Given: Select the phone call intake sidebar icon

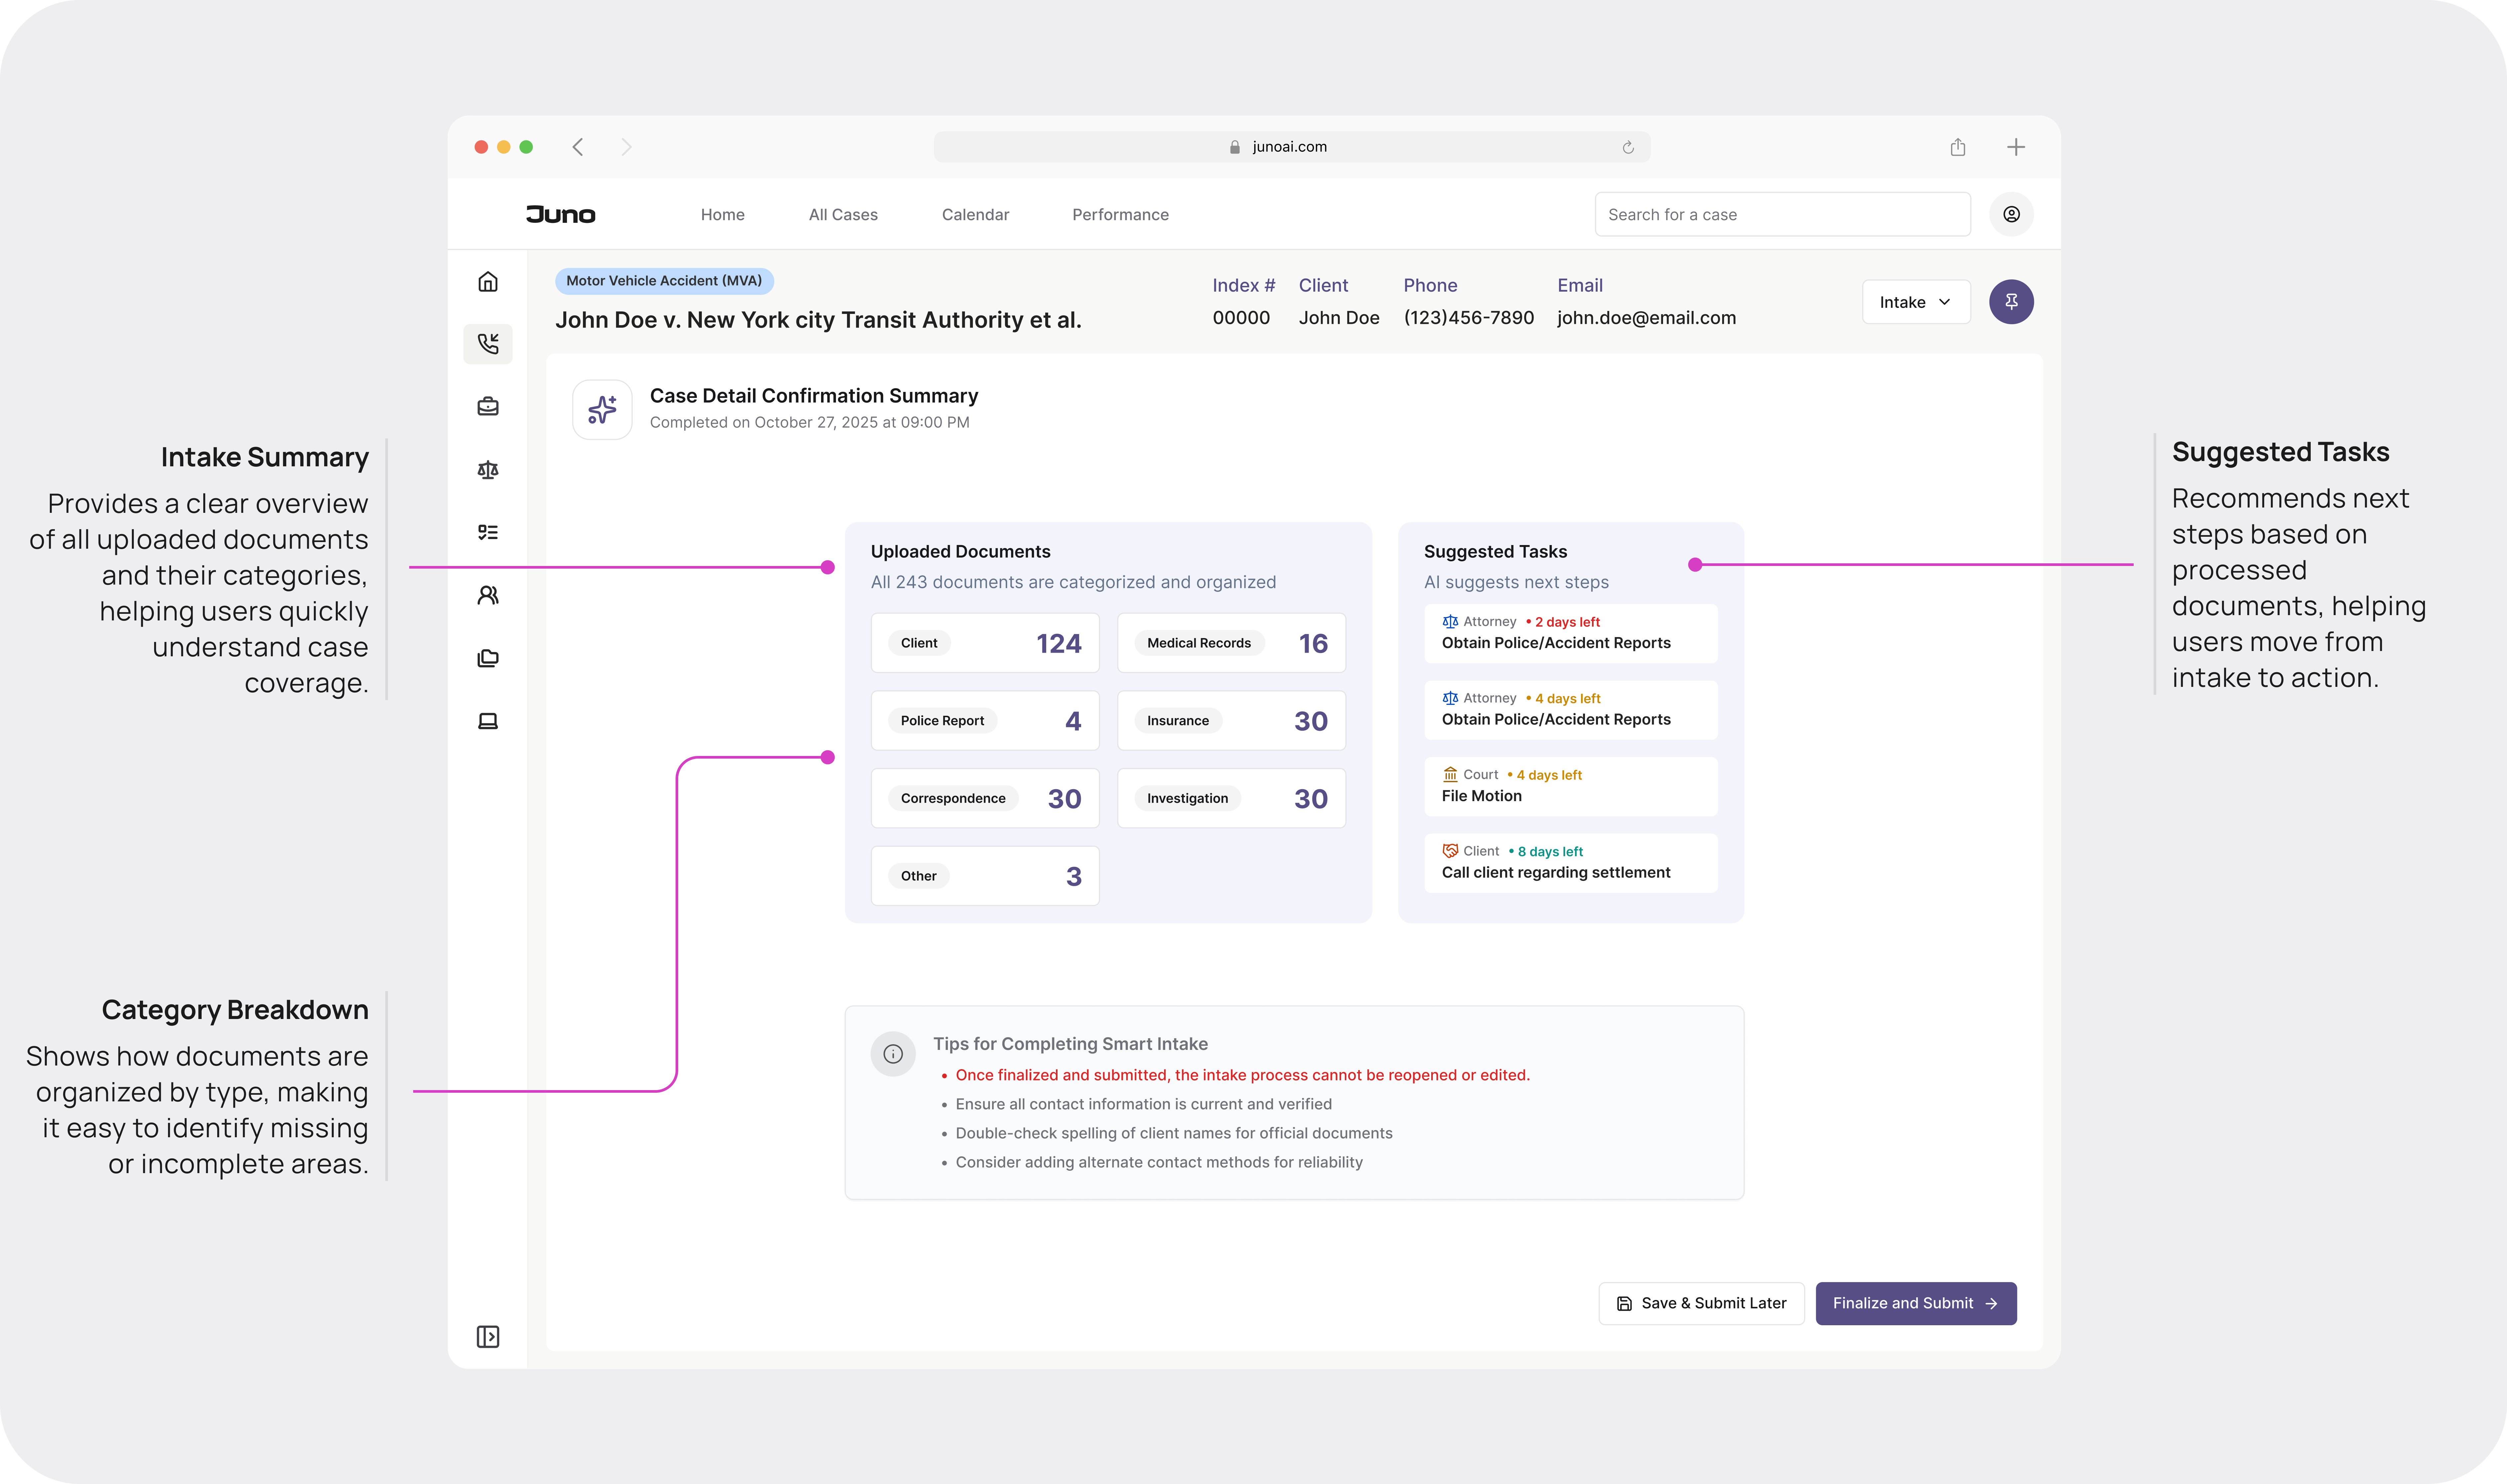Looking at the screenshot, I should pos(488,344).
